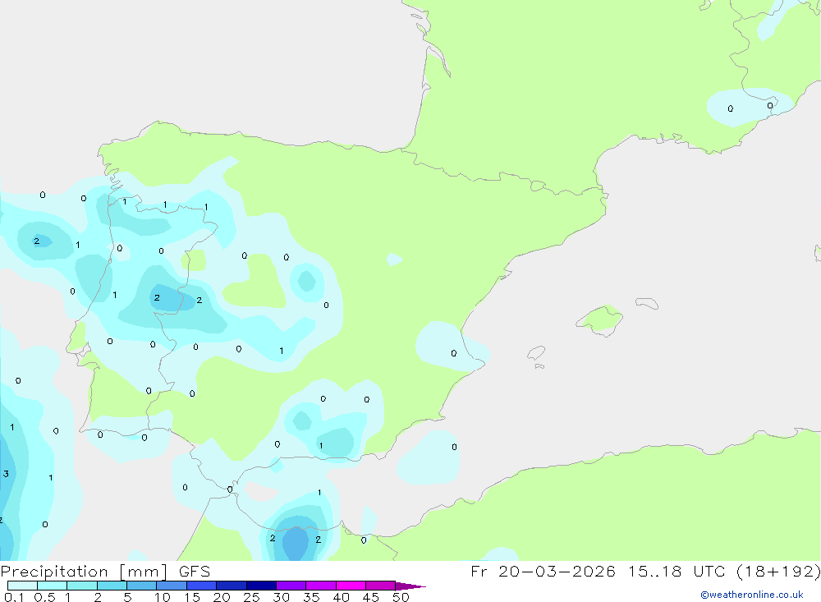Click the '3' precipitation value on the map
Screen dimensions: 821x602
click(6, 474)
